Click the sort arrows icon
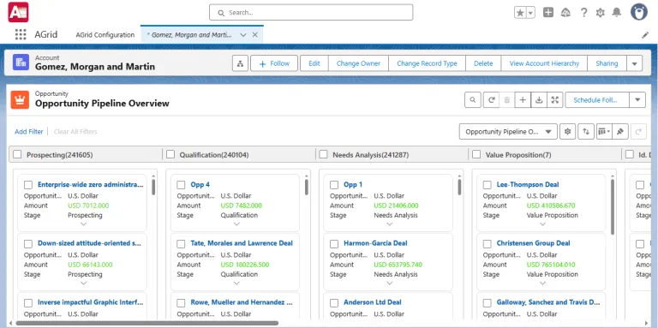 pyautogui.click(x=586, y=132)
